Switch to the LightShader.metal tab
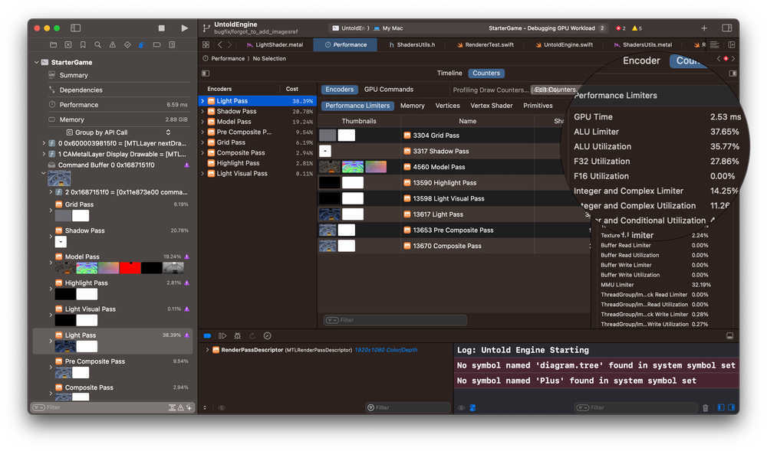Screen dimensions: 767x451 point(275,45)
